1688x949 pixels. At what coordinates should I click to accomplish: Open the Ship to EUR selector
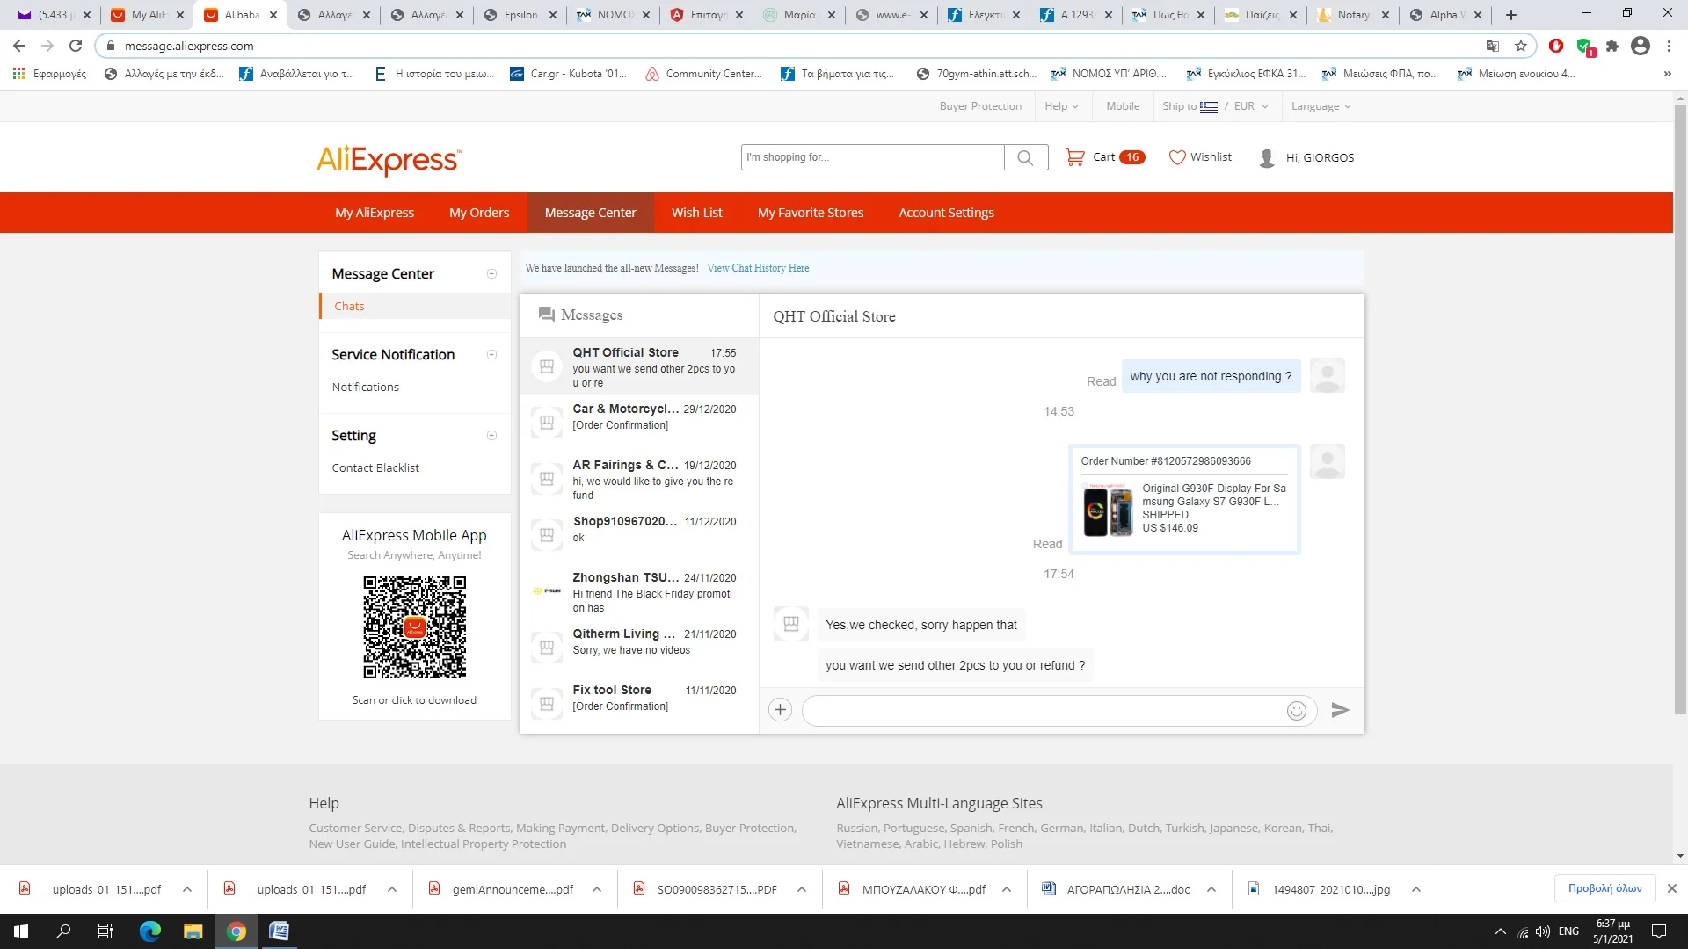(1215, 106)
